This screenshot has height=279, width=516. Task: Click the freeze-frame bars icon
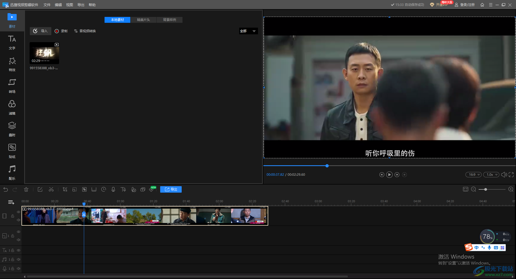94,189
